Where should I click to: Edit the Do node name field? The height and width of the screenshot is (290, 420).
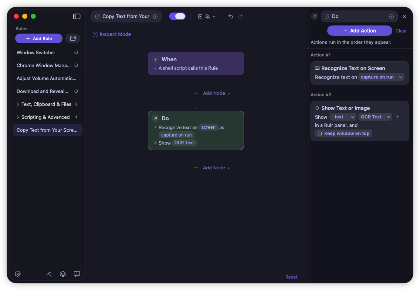(359, 16)
